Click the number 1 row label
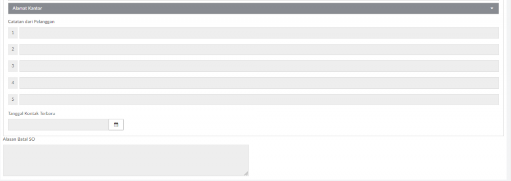 click(x=12, y=33)
